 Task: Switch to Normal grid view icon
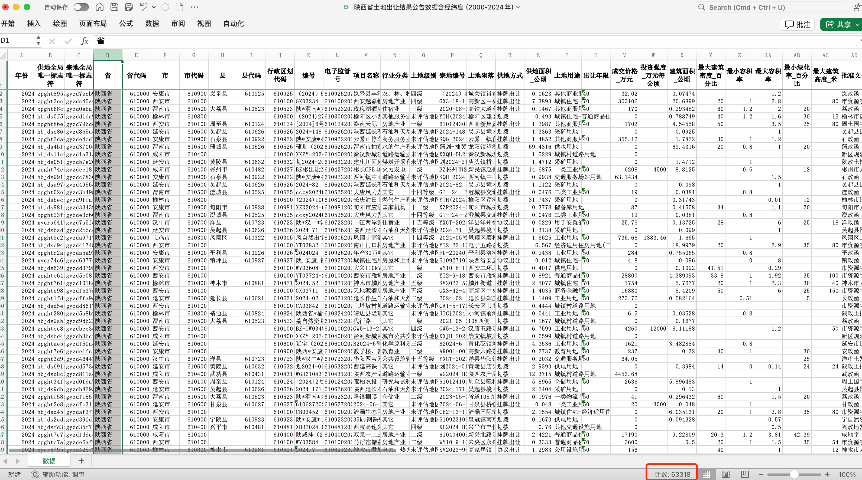[706, 474]
